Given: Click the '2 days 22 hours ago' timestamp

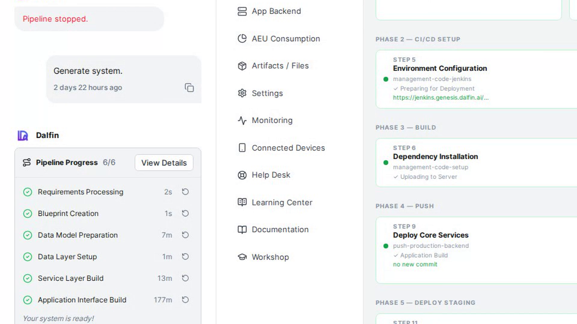Looking at the screenshot, I should tap(88, 88).
